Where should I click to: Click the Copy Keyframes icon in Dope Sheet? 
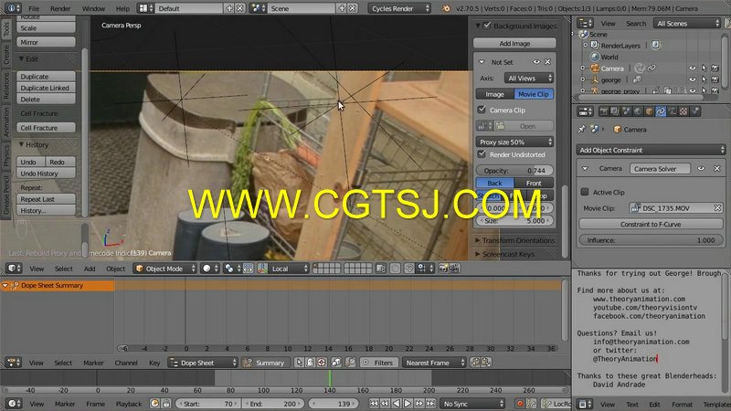pos(475,363)
